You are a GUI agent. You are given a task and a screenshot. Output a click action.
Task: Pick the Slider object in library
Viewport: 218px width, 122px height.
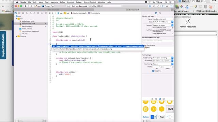click(170, 117)
